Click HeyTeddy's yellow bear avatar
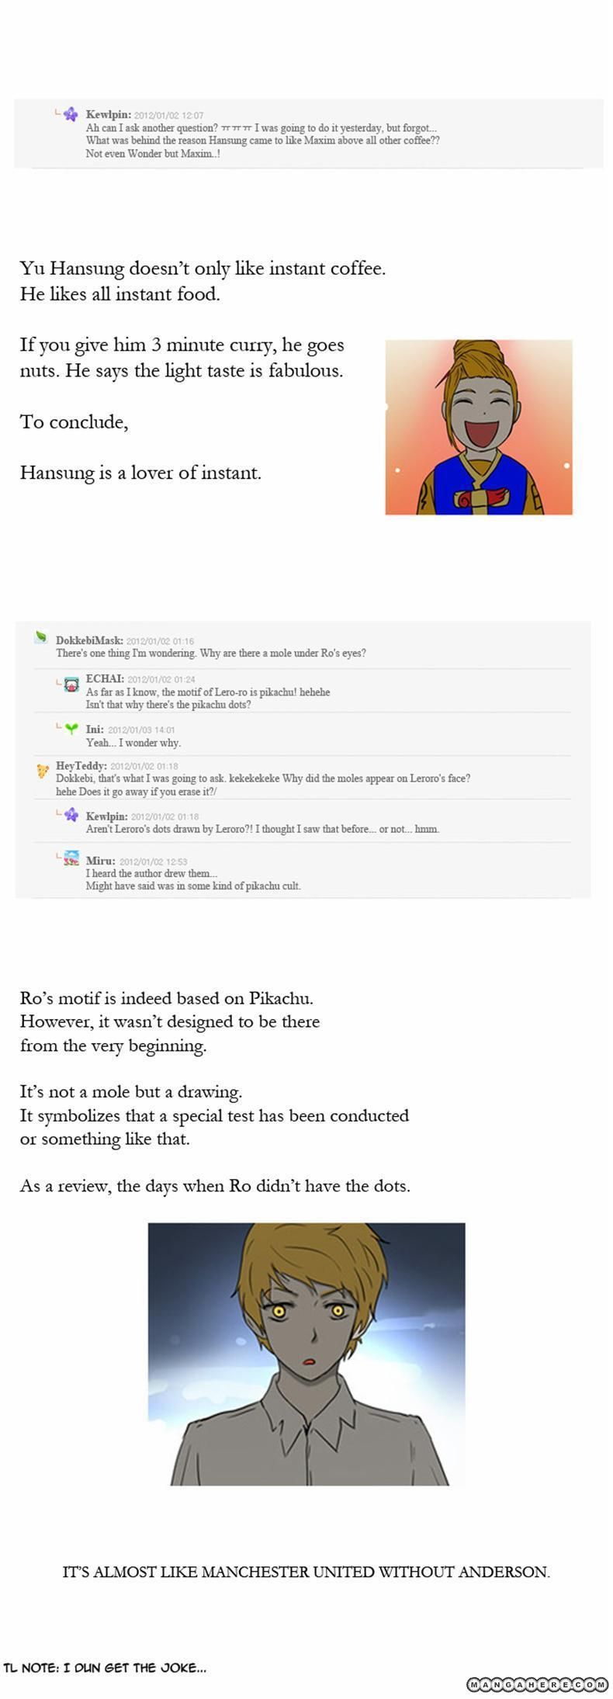The image size is (613, 1699). pyautogui.click(x=43, y=771)
